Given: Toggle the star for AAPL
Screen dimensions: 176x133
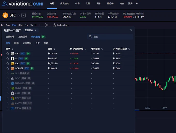Looking at the screenshot, I should click(8, 93).
